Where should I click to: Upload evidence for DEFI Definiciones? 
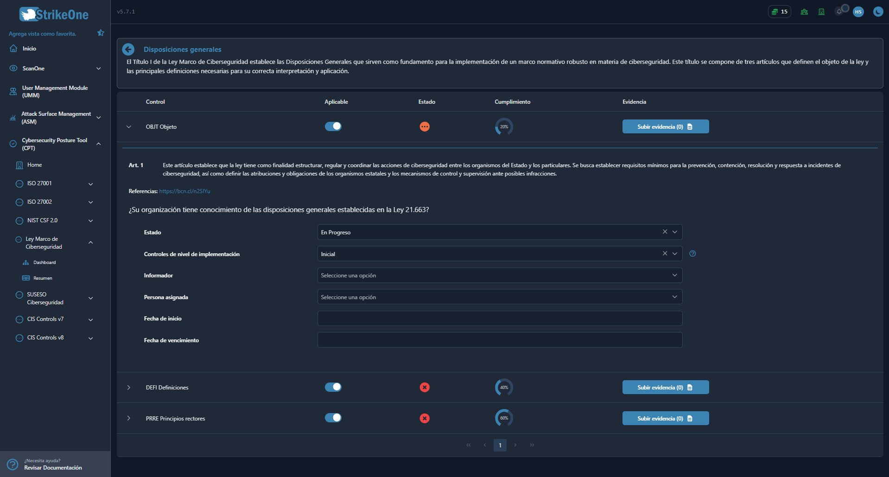point(666,387)
